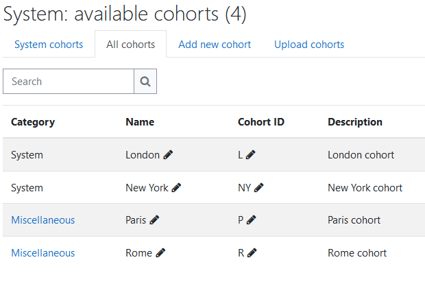Click the Rome cohort name text

click(138, 252)
